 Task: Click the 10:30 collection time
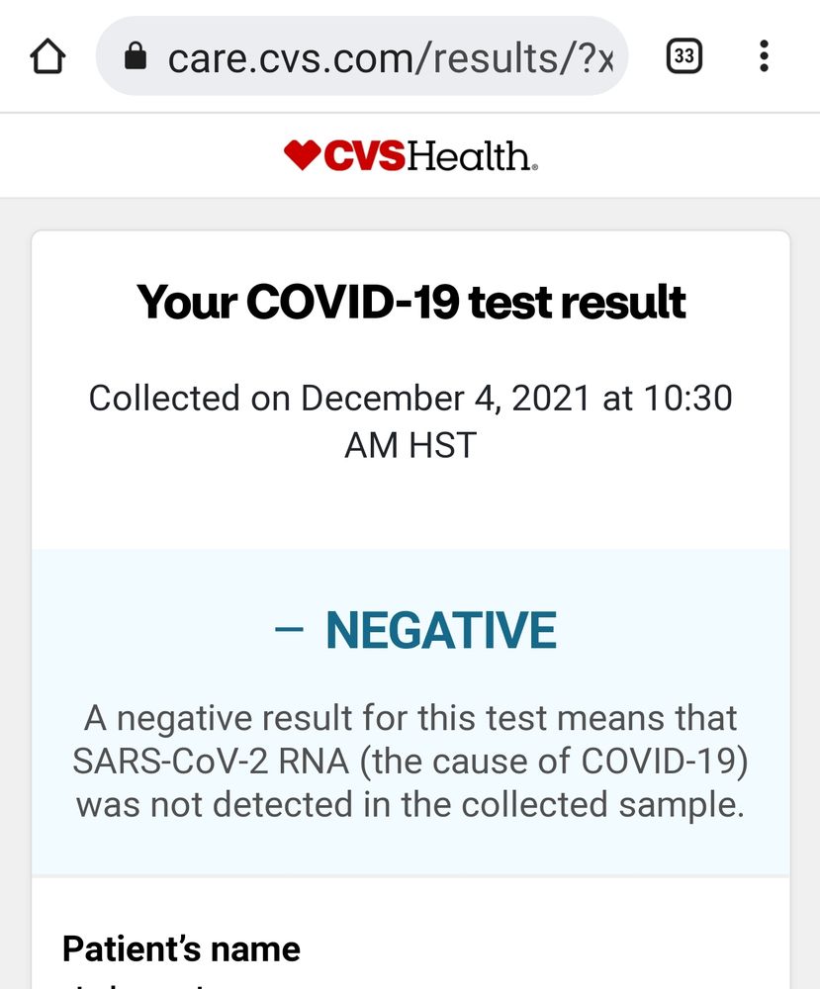pos(688,399)
